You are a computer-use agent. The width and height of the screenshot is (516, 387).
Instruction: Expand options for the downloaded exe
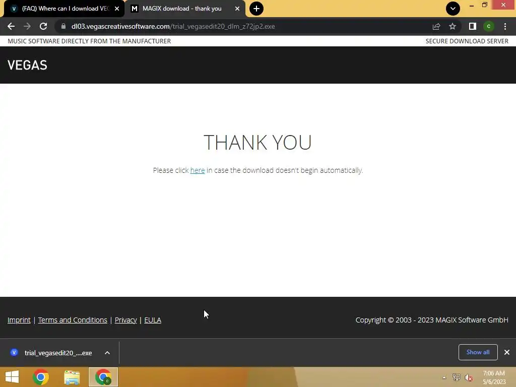click(107, 353)
